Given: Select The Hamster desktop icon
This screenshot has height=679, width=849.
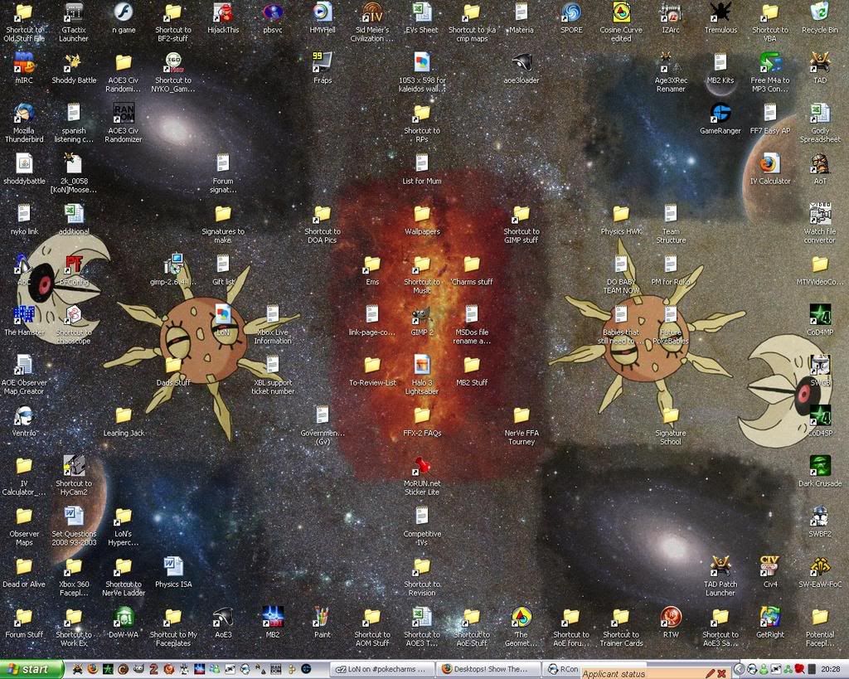Looking at the screenshot, I should click(24, 314).
